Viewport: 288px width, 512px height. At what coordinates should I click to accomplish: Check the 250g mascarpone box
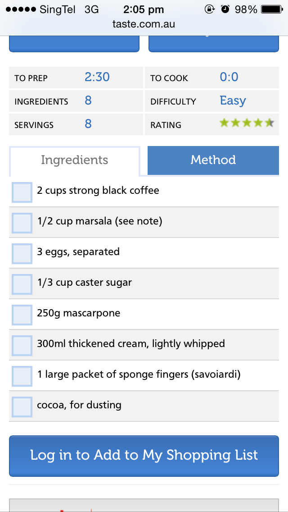coord(22,315)
